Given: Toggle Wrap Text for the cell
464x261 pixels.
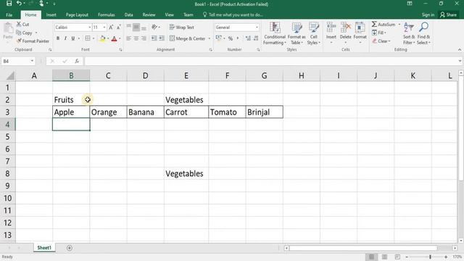Looking at the screenshot, I should coord(181,28).
